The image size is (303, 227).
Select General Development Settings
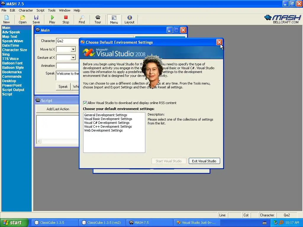106,115
